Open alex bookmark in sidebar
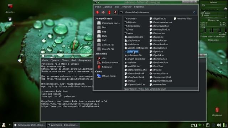Screen dimensions: 228x128 pyautogui.click(x=102, y=58)
